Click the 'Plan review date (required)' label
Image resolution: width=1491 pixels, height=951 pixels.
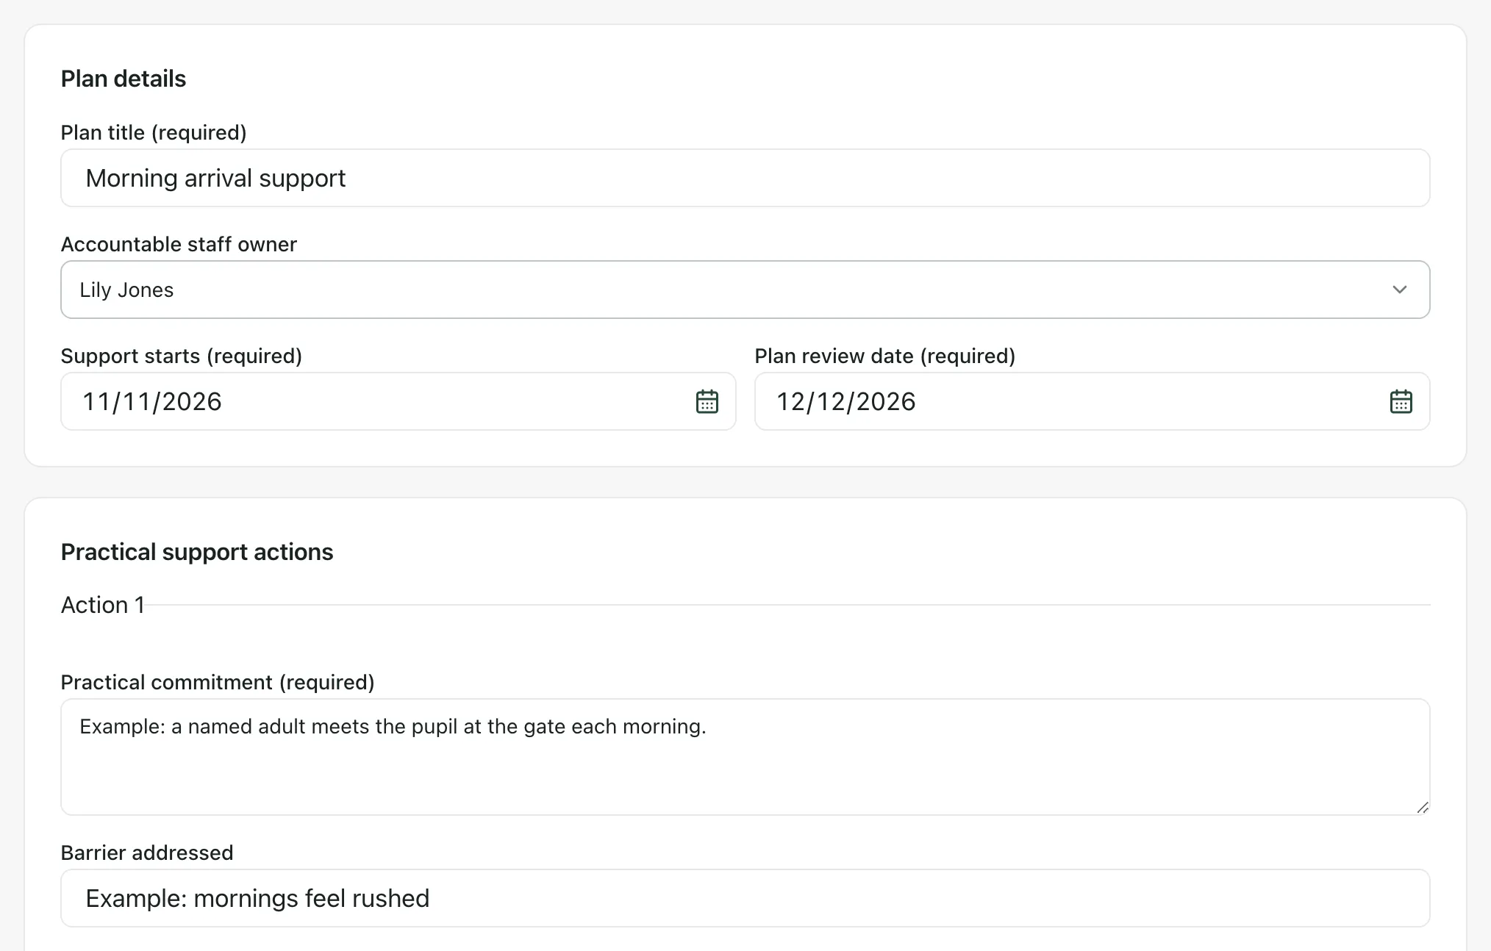tap(885, 356)
